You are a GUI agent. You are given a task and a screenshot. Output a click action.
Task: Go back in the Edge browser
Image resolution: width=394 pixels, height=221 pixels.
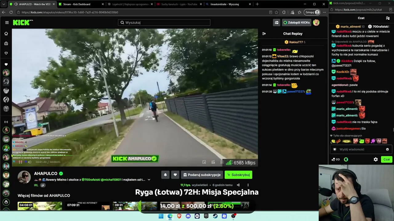(4, 12)
